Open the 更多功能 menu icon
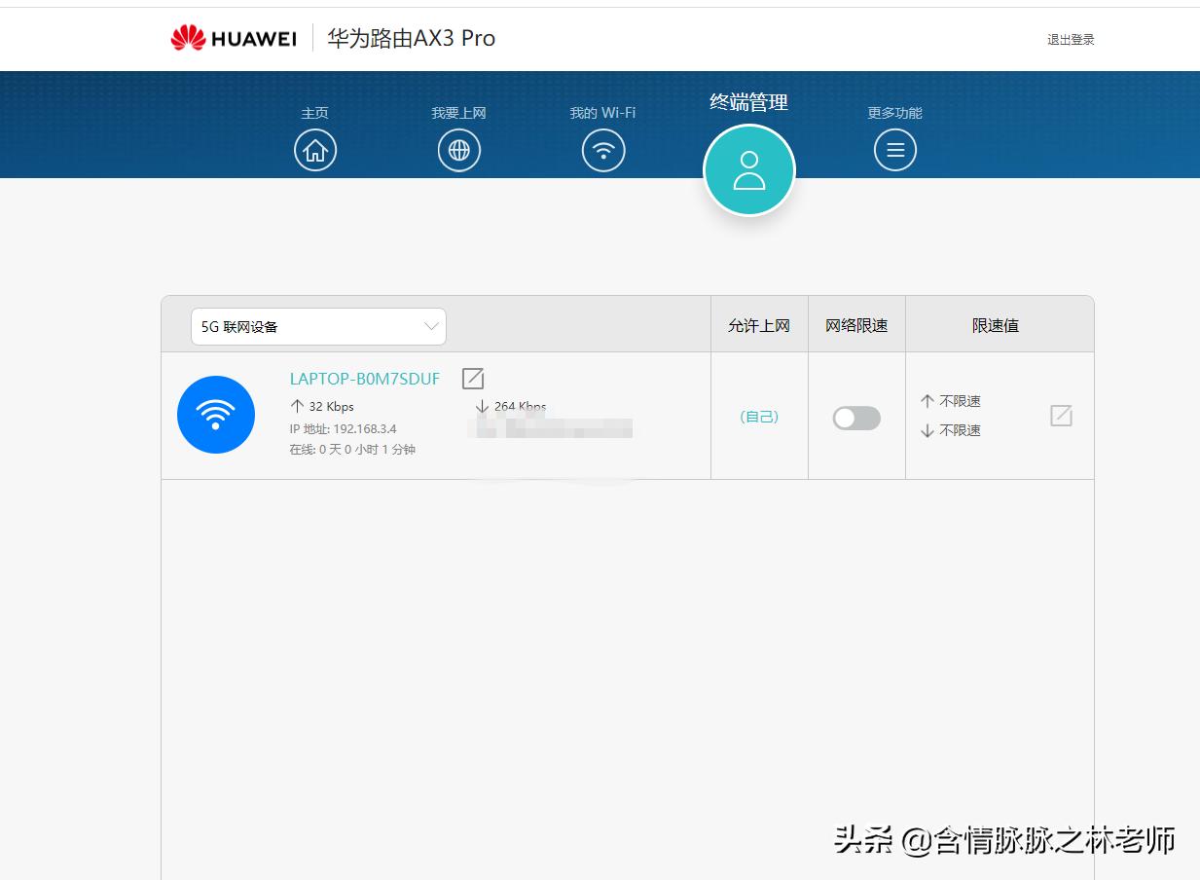This screenshot has width=1200, height=880. point(893,149)
